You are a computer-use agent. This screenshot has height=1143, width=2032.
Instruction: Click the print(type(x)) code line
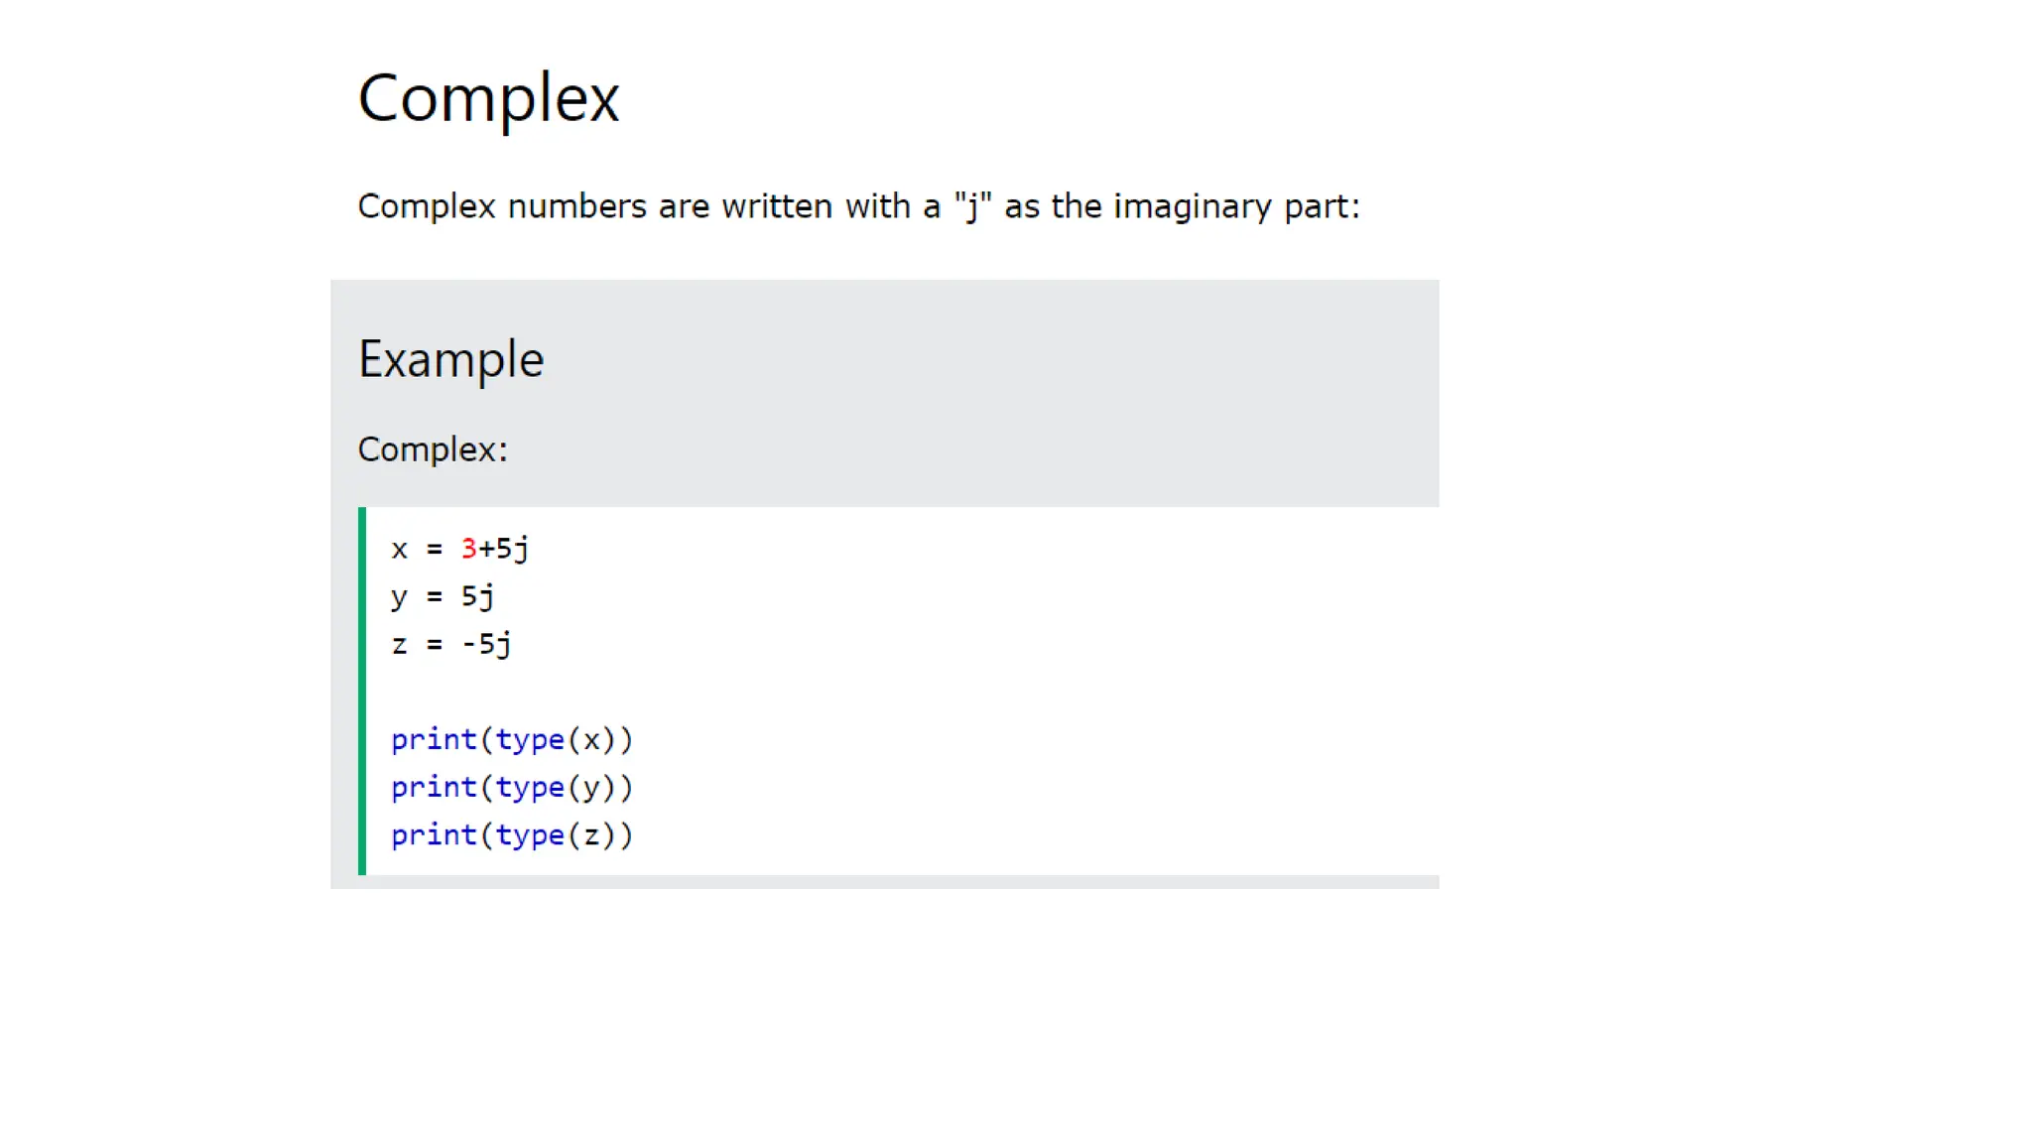tap(512, 739)
